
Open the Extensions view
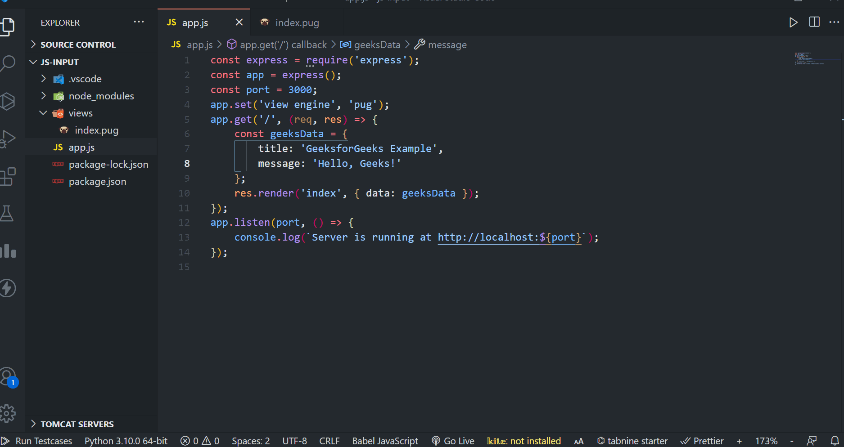[x=9, y=176]
